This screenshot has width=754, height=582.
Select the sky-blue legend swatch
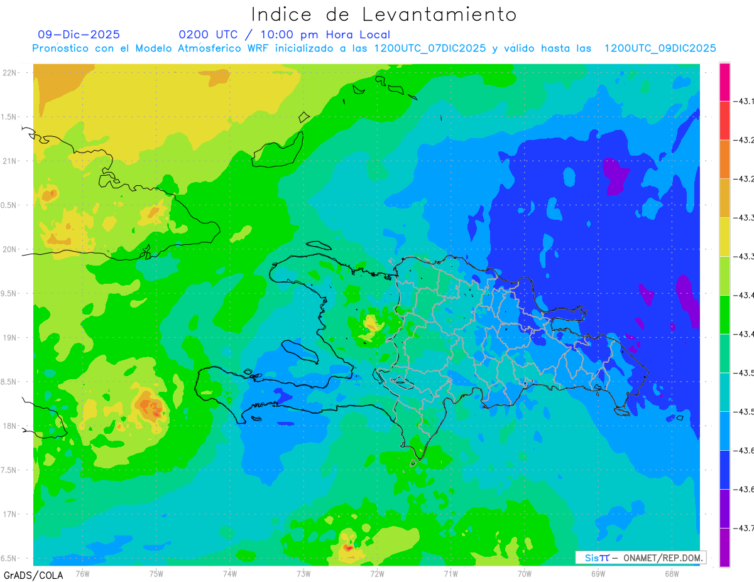[724, 431]
